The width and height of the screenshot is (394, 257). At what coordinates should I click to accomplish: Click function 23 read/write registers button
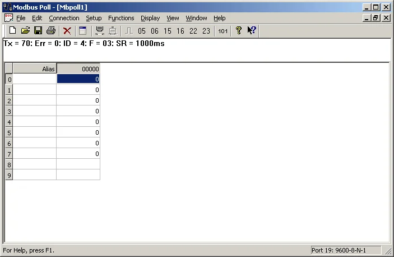coord(206,31)
